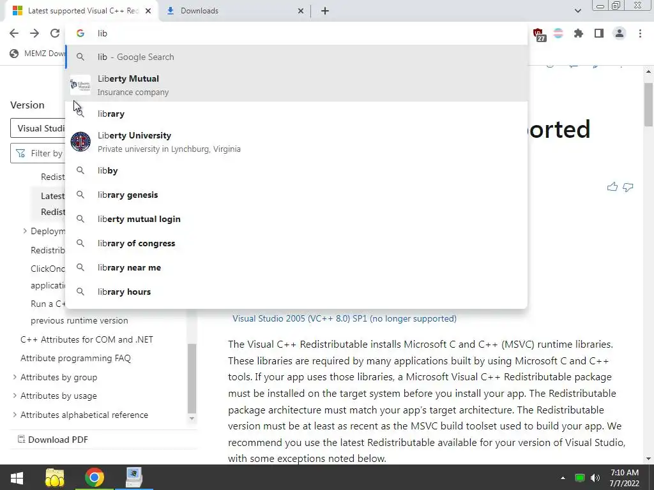654x490 pixels.
Task: Open the profile avatar icon
Action: click(x=620, y=33)
